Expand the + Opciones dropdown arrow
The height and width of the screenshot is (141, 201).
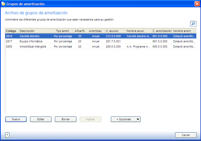tap(138, 119)
